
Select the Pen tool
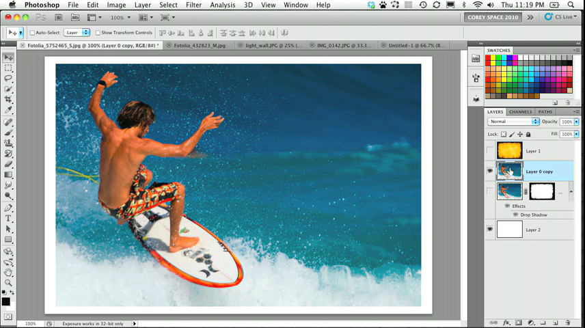click(8, 208)
